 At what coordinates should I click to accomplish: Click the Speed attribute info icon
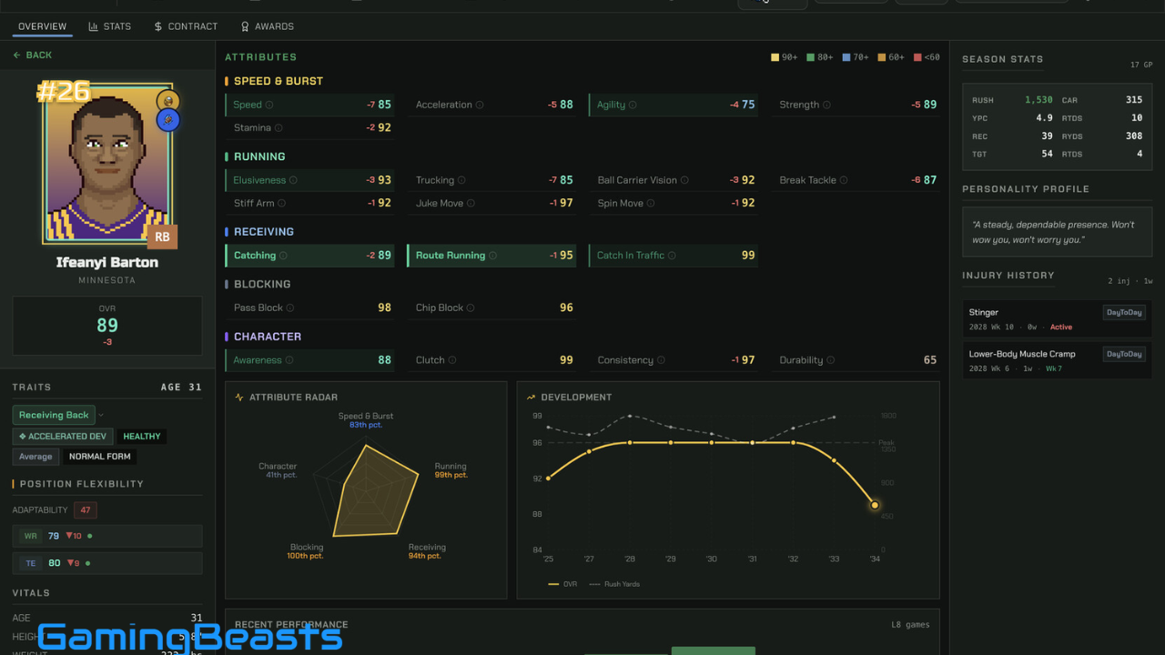point(269,105)
